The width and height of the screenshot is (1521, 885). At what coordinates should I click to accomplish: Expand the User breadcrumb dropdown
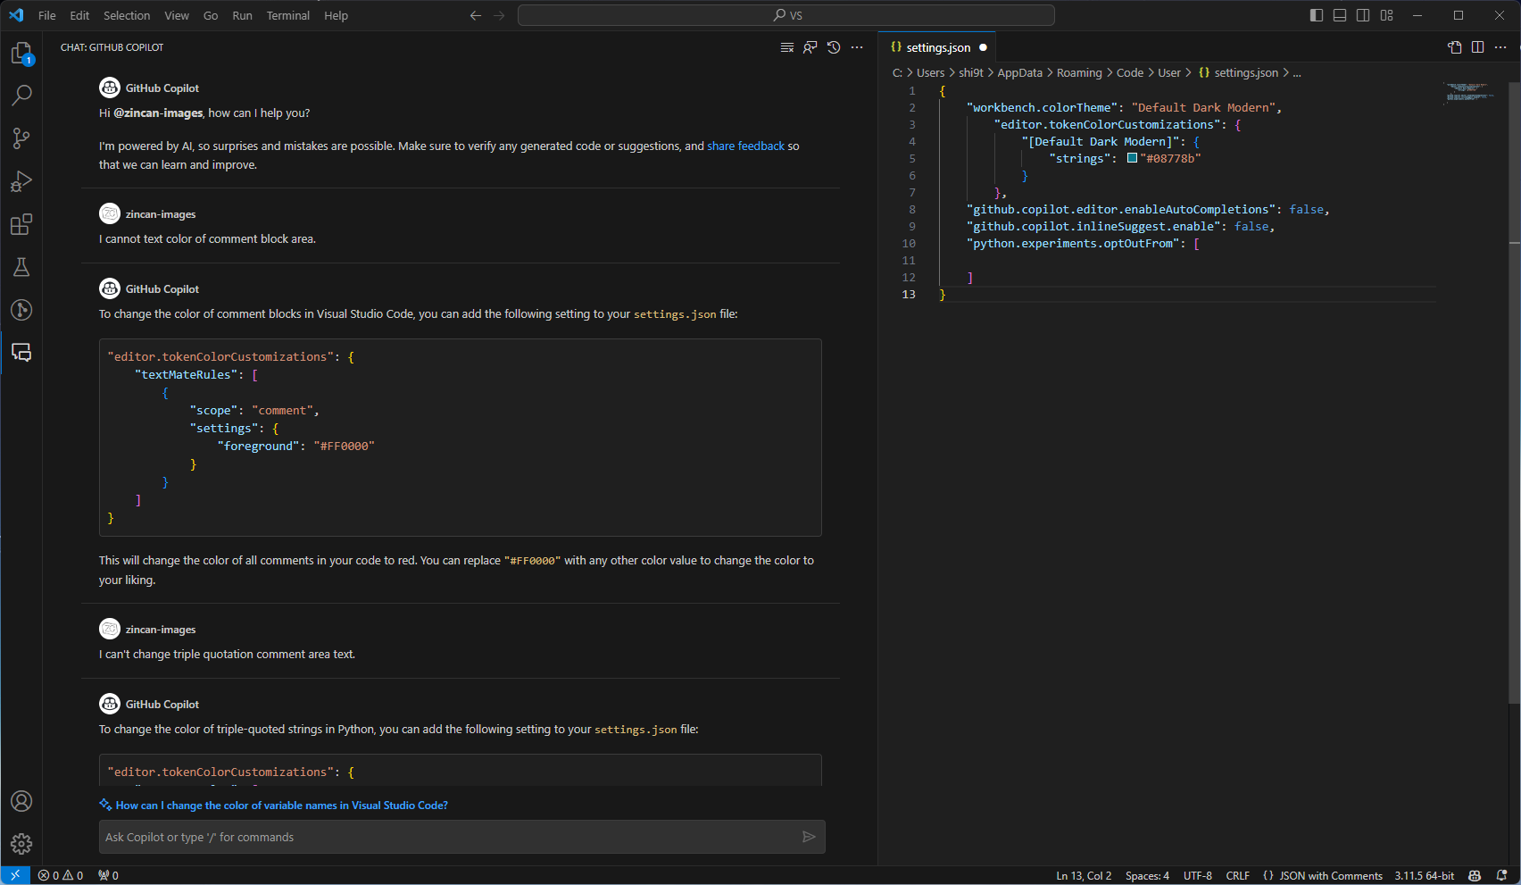1169,72
